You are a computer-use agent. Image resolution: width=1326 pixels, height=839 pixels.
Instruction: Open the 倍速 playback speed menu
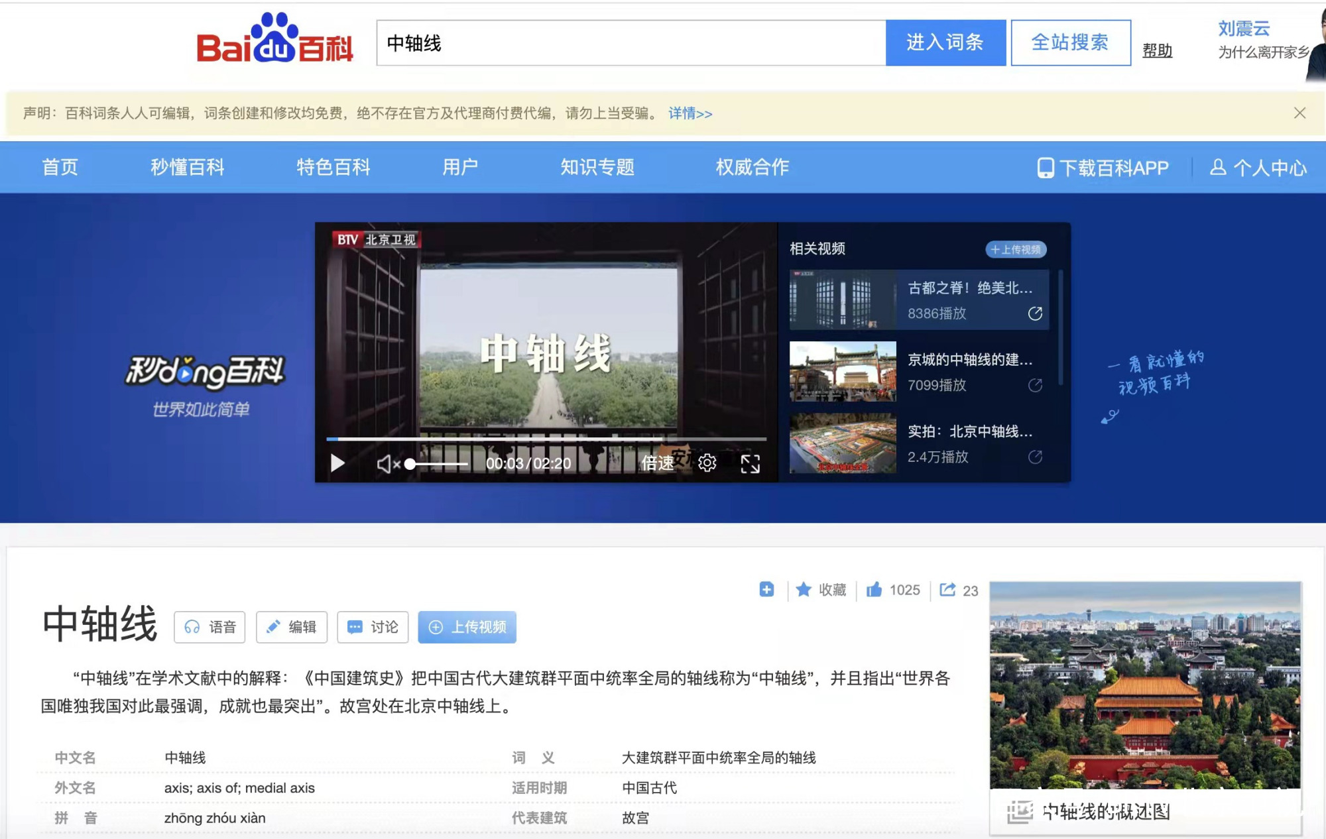[x=657, y=463]
